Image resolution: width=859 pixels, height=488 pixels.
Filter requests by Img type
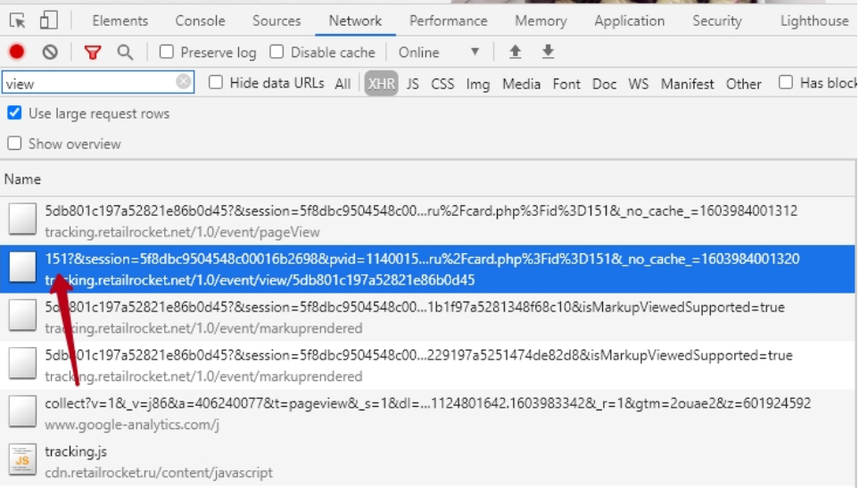(x=477, y=84)
